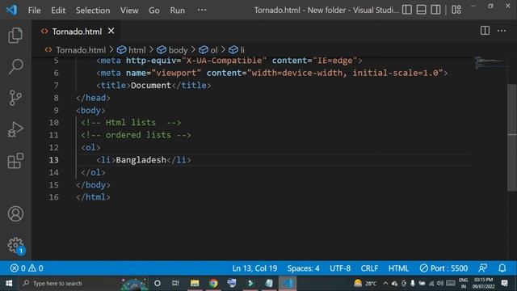Open the Selection menu
Viewport: 517px width, 291px height.
(x=93, y=11)
